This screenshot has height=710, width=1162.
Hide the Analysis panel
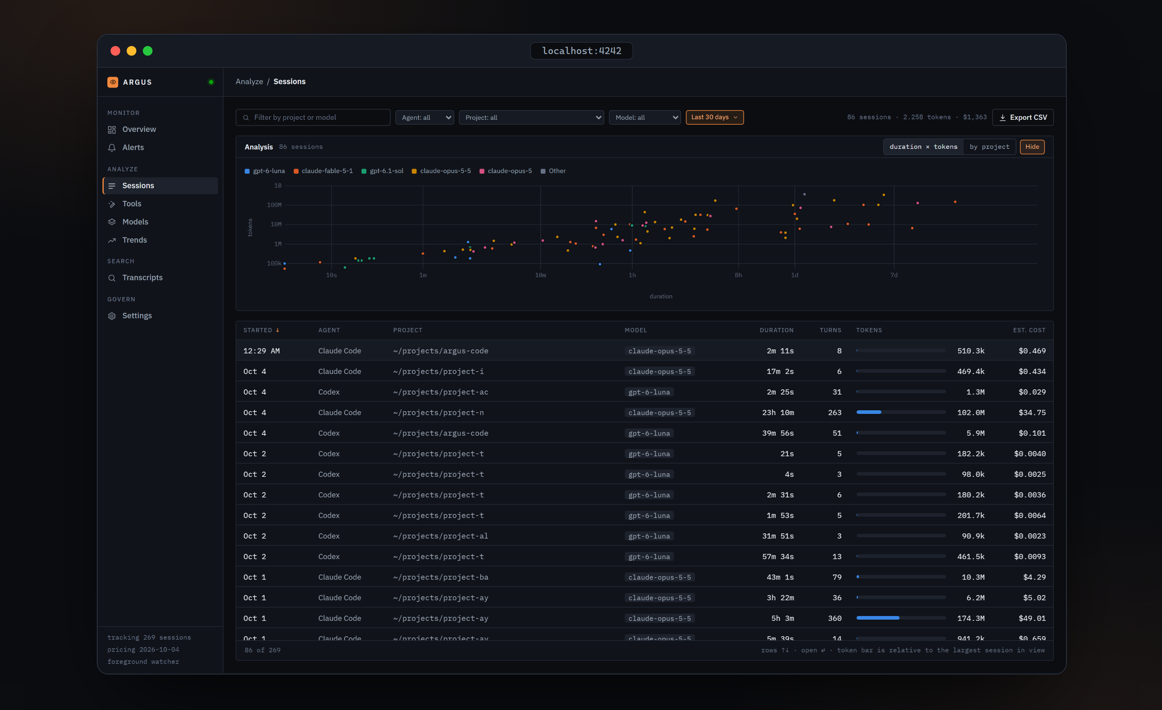point(1032,147)
